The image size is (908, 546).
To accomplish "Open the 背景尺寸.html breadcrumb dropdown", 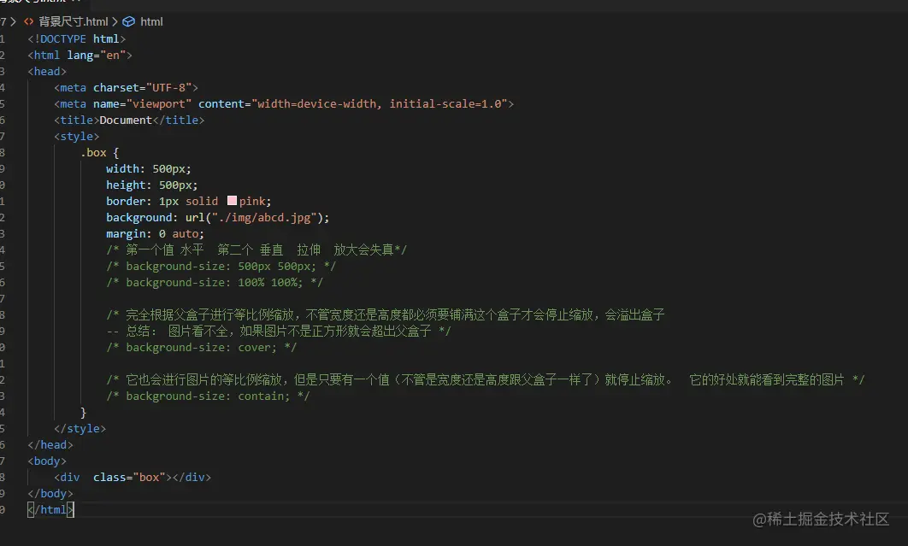I will pyautogui.click(x=75, y=21).
